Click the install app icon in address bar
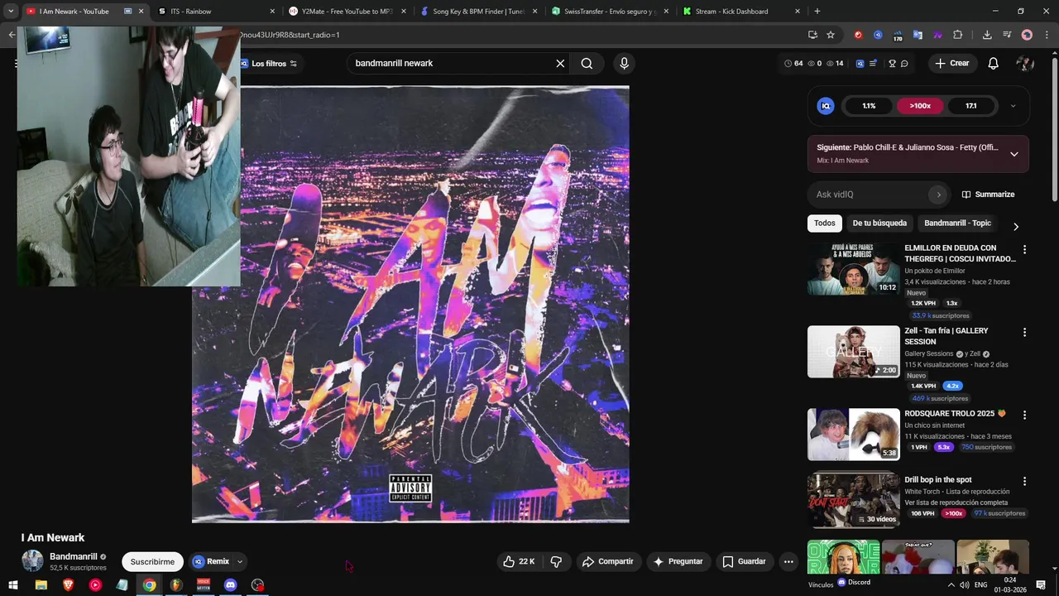Viewport: 1059px width, 596px height. point(812,35)
